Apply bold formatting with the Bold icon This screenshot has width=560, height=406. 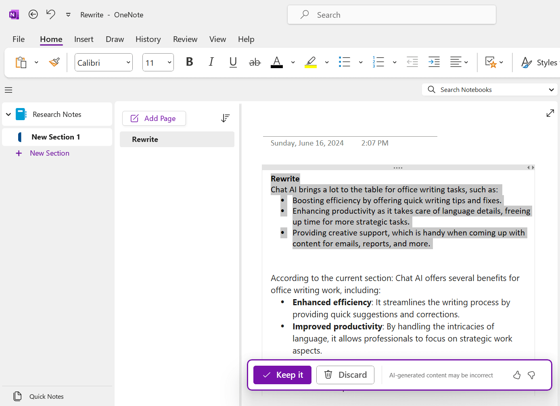(x=189, y=62)
